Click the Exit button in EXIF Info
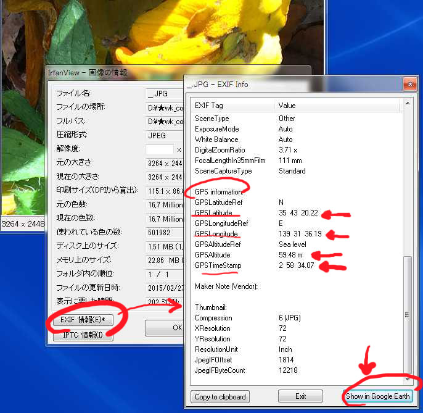 click(x=300, y=396)
